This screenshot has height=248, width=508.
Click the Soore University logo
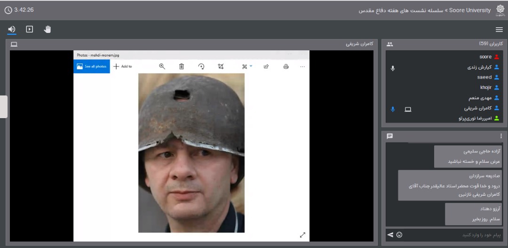500,10
